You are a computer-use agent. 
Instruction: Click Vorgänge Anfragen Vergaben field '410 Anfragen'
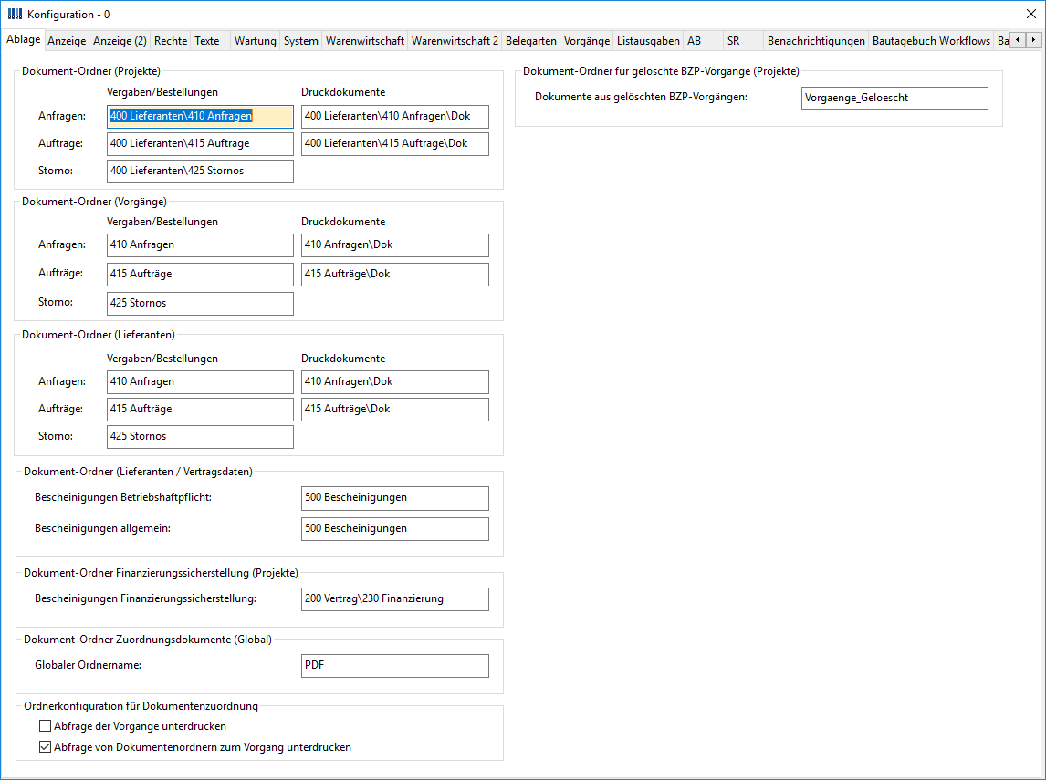tap(200, 244)
